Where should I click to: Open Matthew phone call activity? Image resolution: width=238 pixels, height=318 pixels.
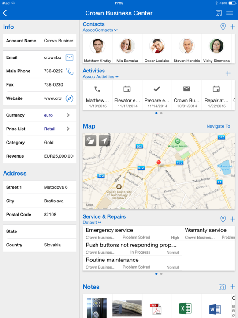point(97,95)
